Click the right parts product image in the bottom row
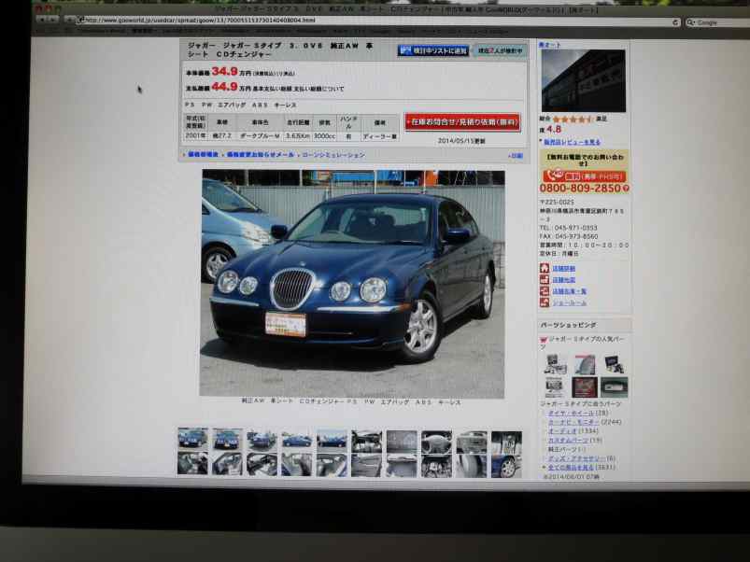This screenshot has width=750, height=562. 615,387
